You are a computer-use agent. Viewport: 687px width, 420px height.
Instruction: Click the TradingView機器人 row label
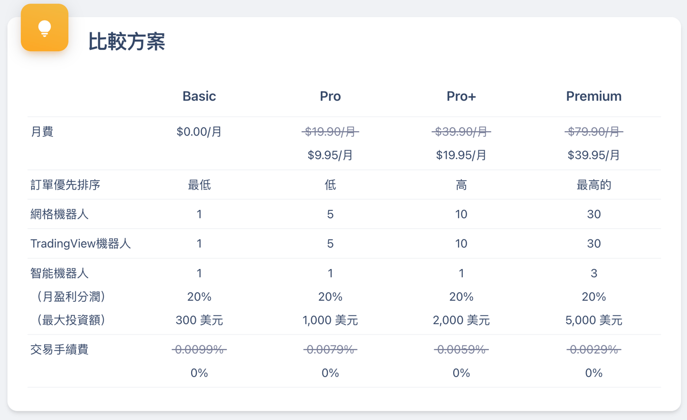pos(80,244)
